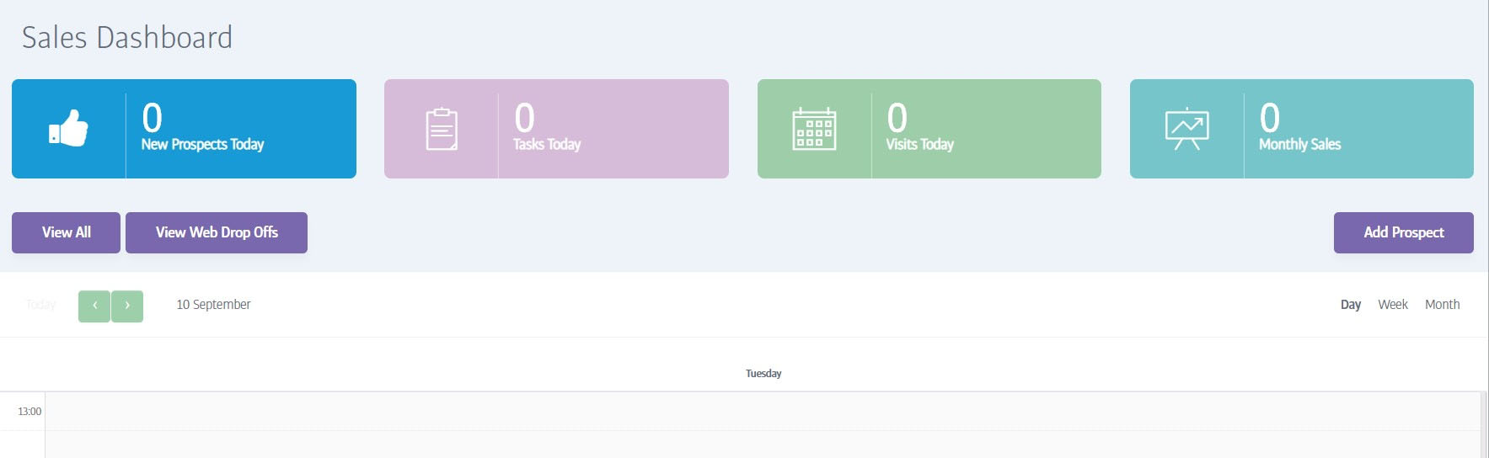The width and height of the screenshot is (1489, 458).
Task: Go to previous day with left chevron
Action: [94, 306]
